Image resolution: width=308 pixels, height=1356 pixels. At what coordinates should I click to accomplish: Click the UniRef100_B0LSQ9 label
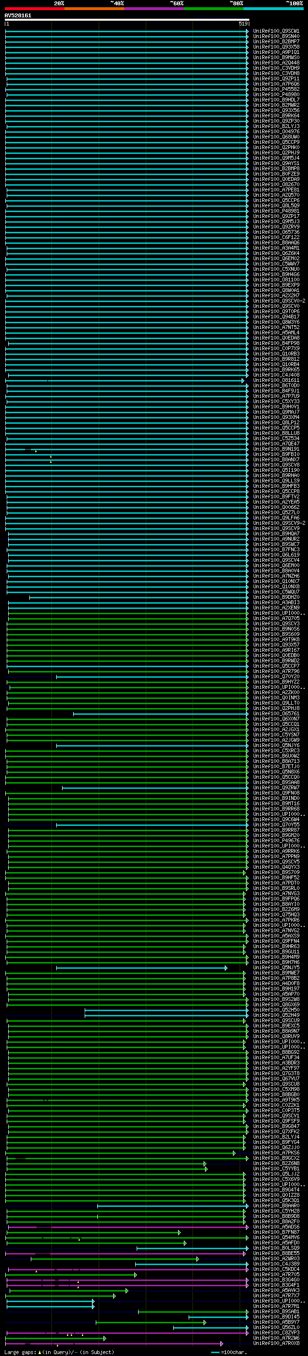pos(276,1248)
